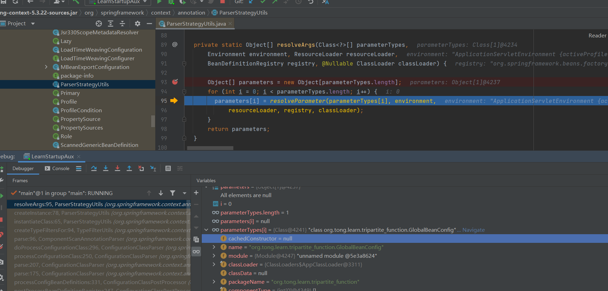Open the Project view dropdown arrow
This screenshot has width=608, height=291.
33,24
